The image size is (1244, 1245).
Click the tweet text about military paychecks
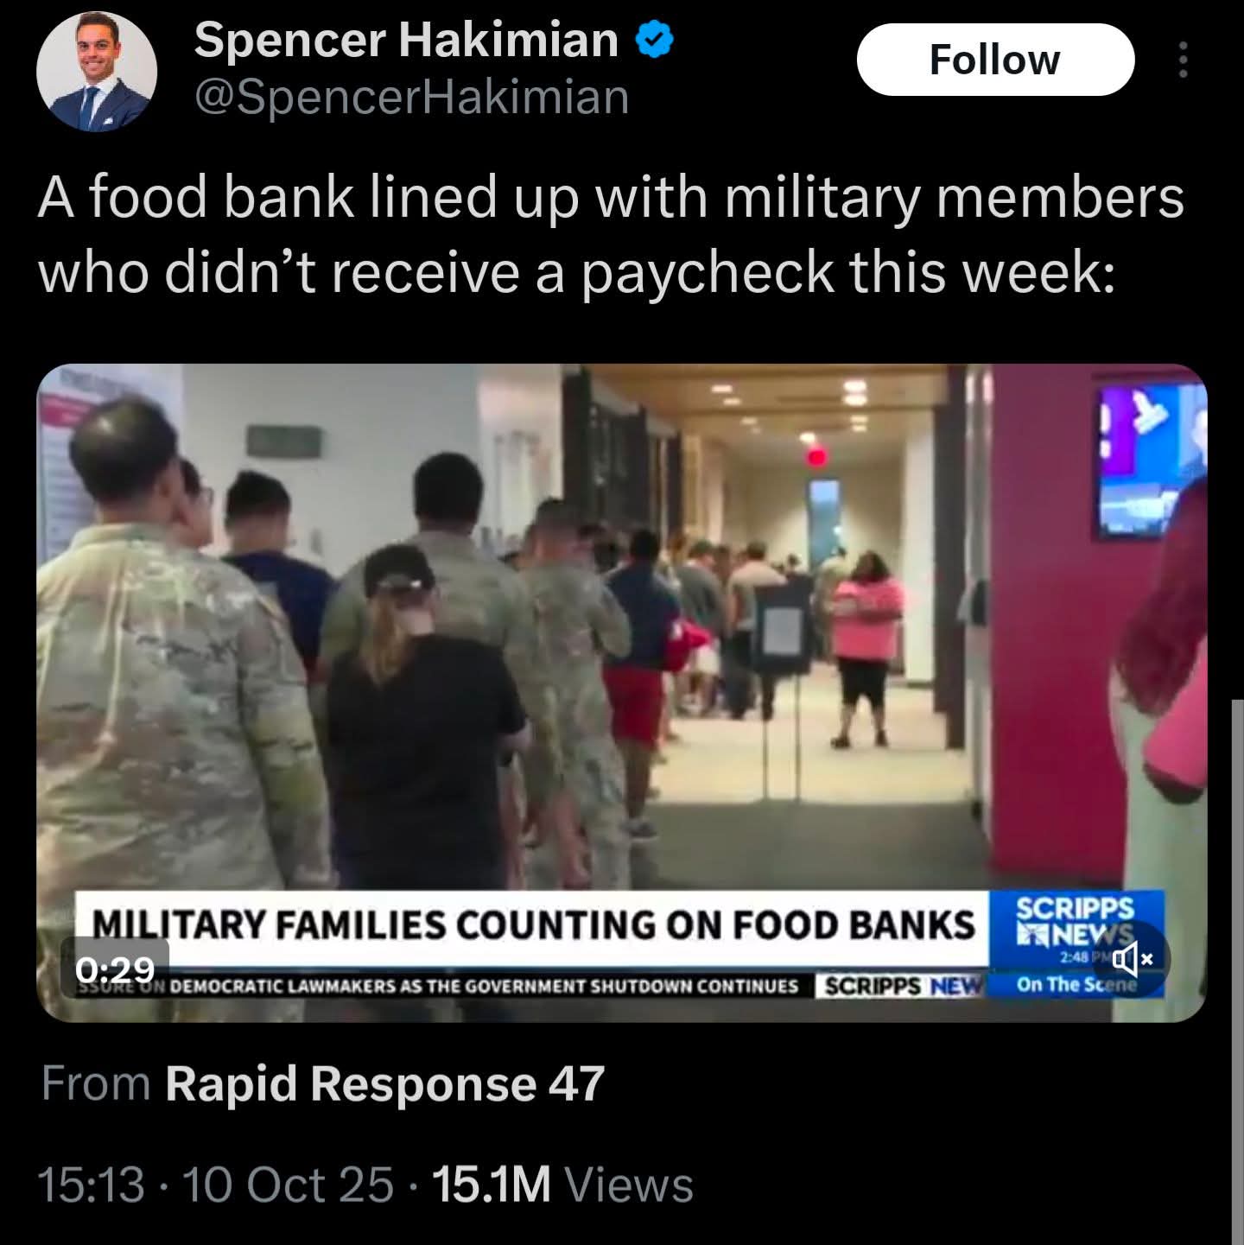[611, 234]
